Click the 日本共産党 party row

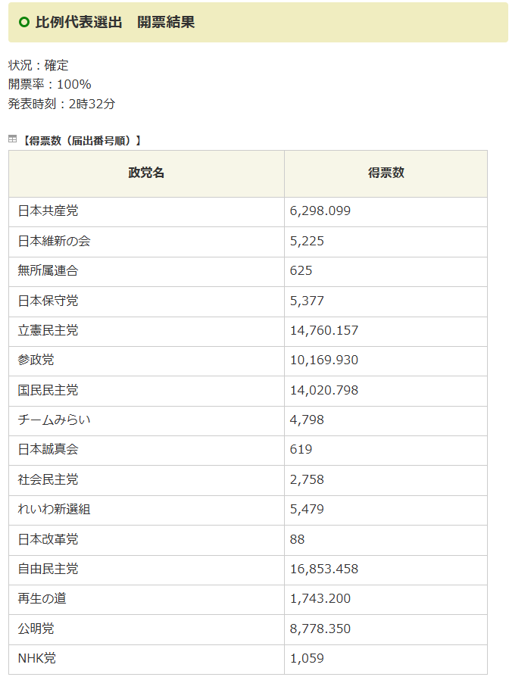248,211
